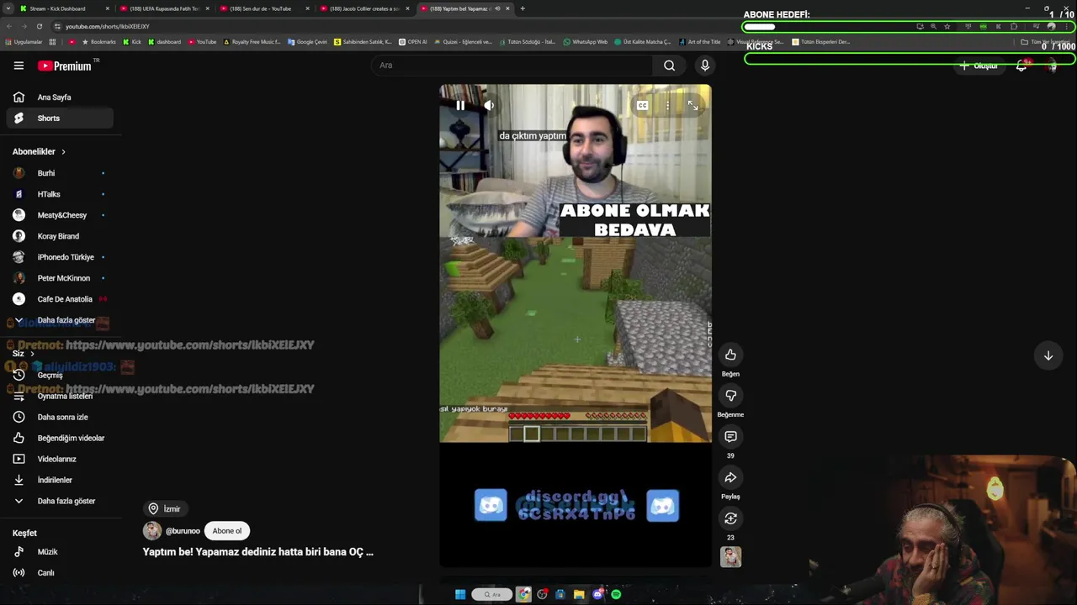Click the browser address bar URL
Image resolution: width=1077 pixels, height=605 pixels.
[x=108, y=26]
